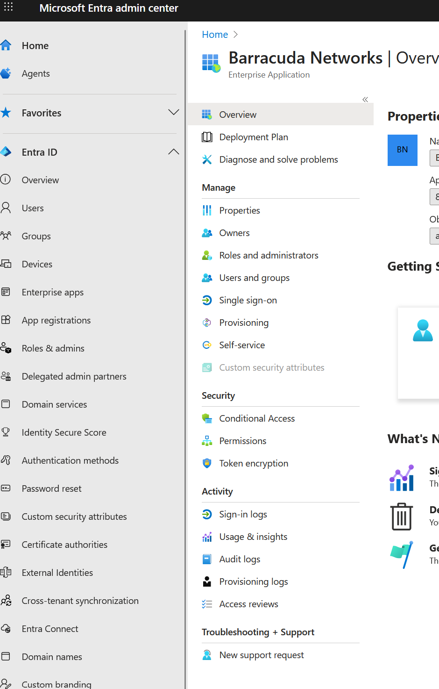Click the Devices icon in sidebar

(x=6, y=264)
